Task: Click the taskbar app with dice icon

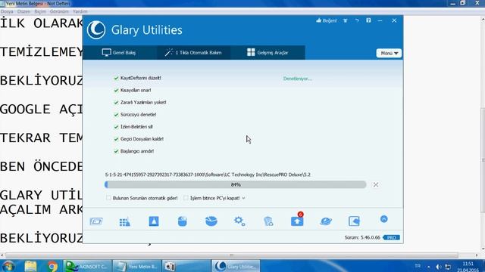Action: coord(186,266)
